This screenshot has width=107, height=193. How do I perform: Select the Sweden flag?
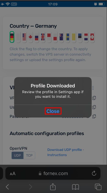click(x=68, y=37)
